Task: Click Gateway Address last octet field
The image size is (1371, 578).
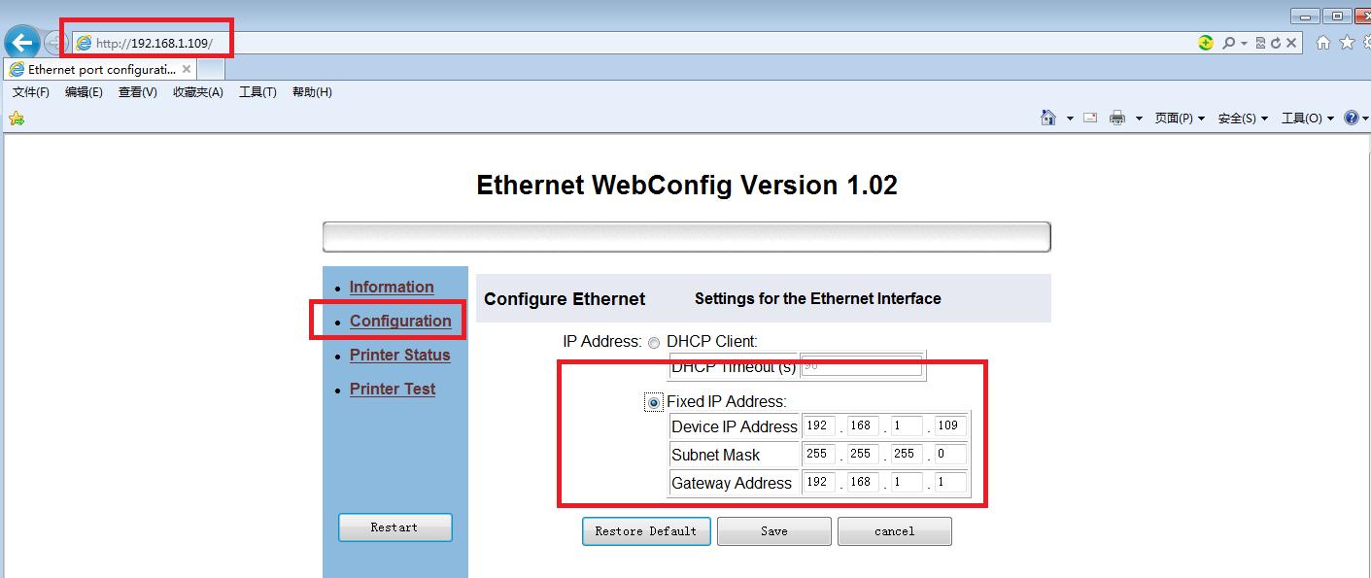Action: [x=950, y=482]
